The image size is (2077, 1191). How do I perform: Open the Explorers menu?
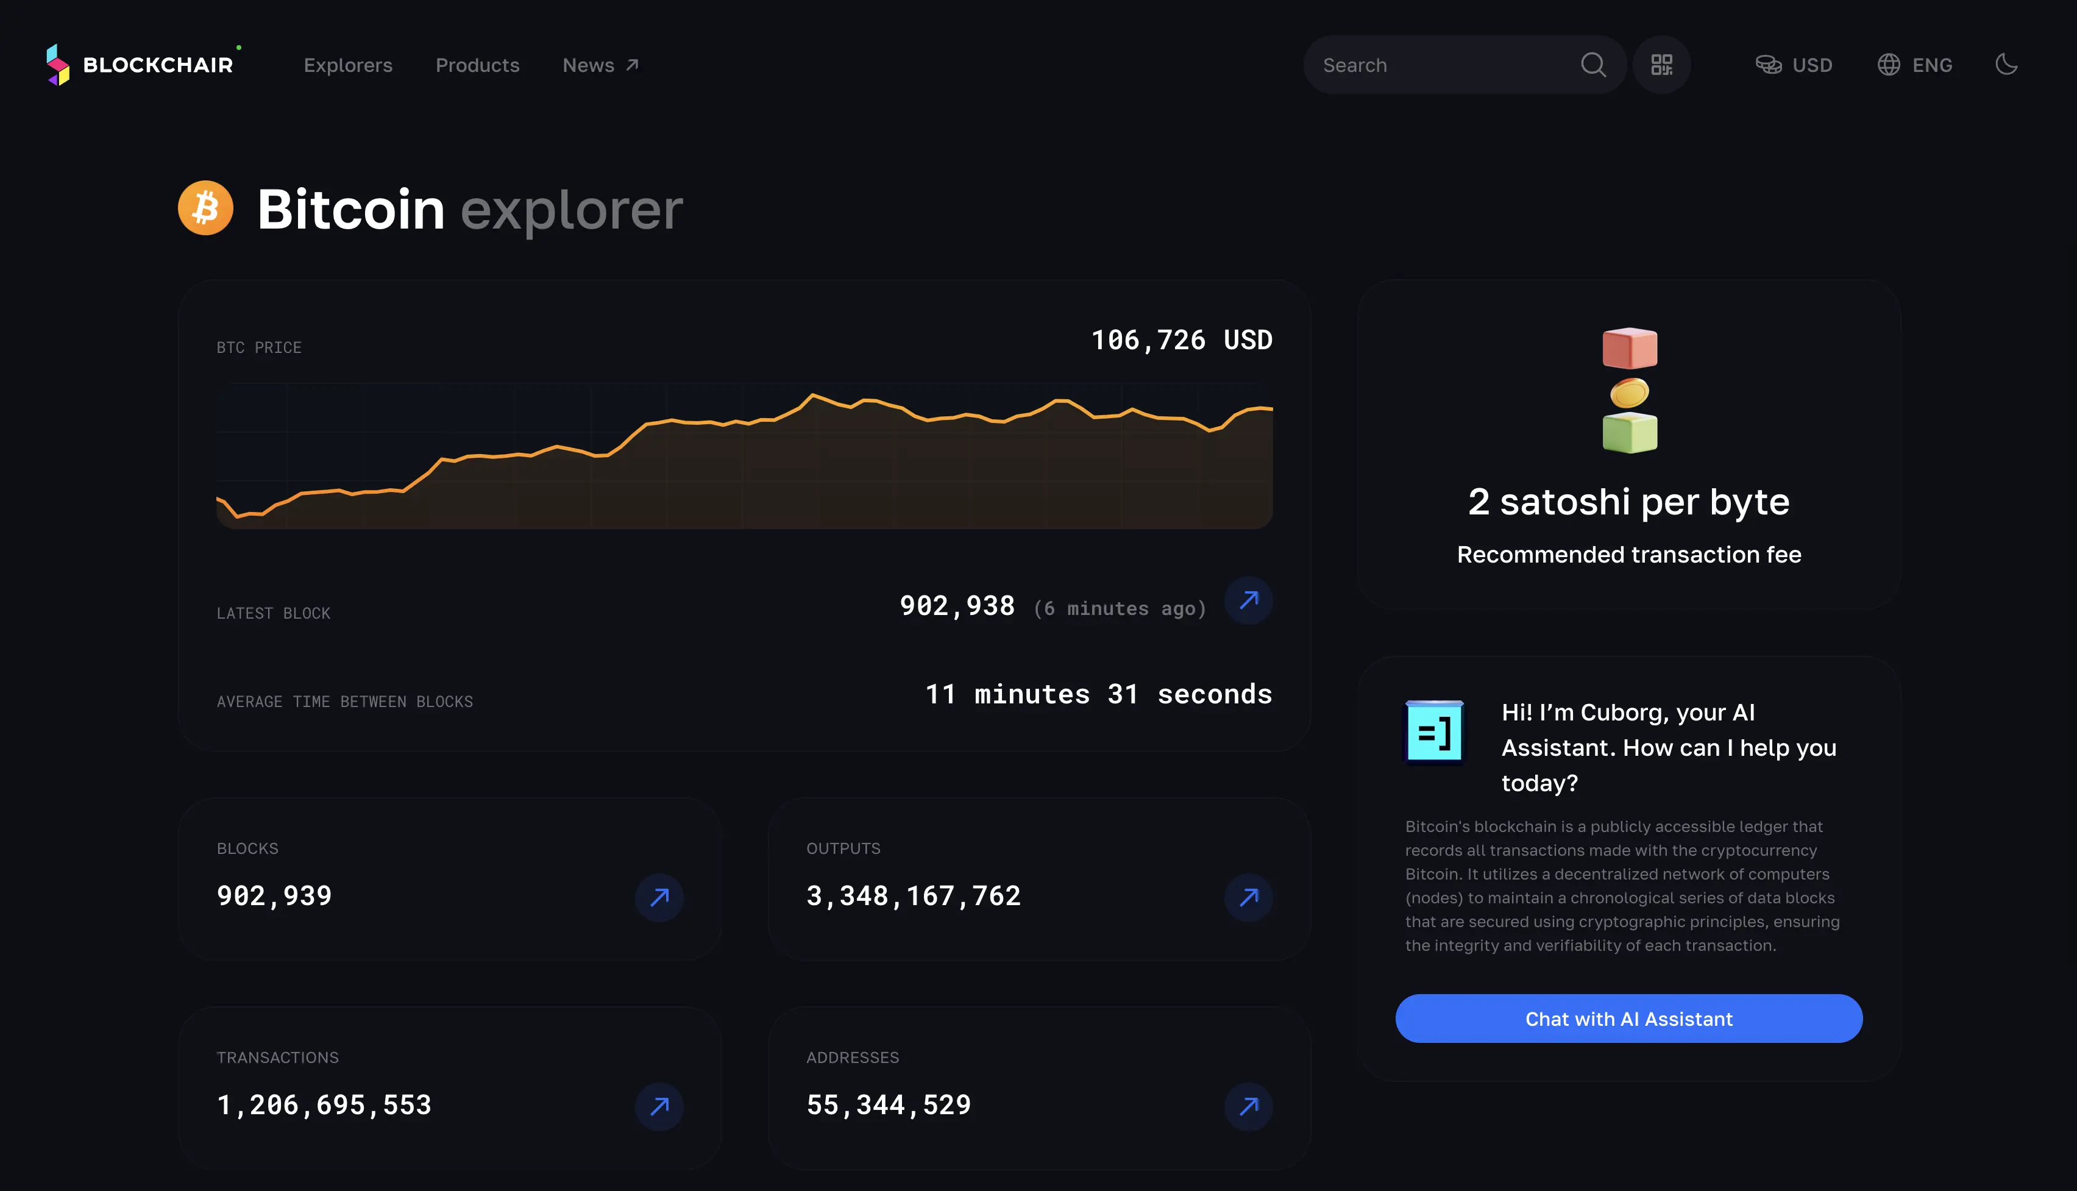pos(347,65)
